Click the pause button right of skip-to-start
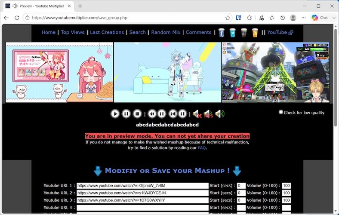This screenshot has width=339, height=215. coord(182,114)
